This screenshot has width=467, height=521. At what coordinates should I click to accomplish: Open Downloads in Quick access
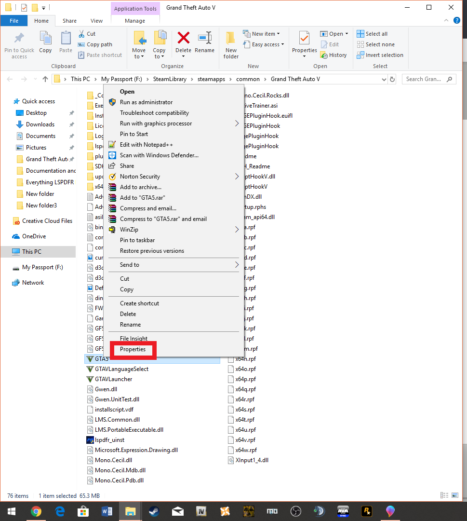40,124
